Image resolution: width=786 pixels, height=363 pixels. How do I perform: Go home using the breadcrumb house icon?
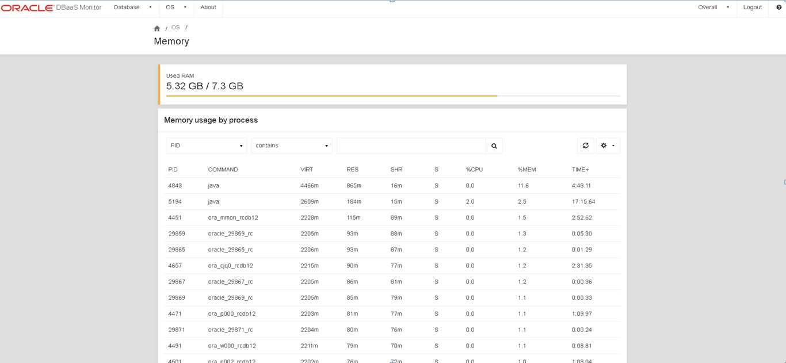coord(157,27)
